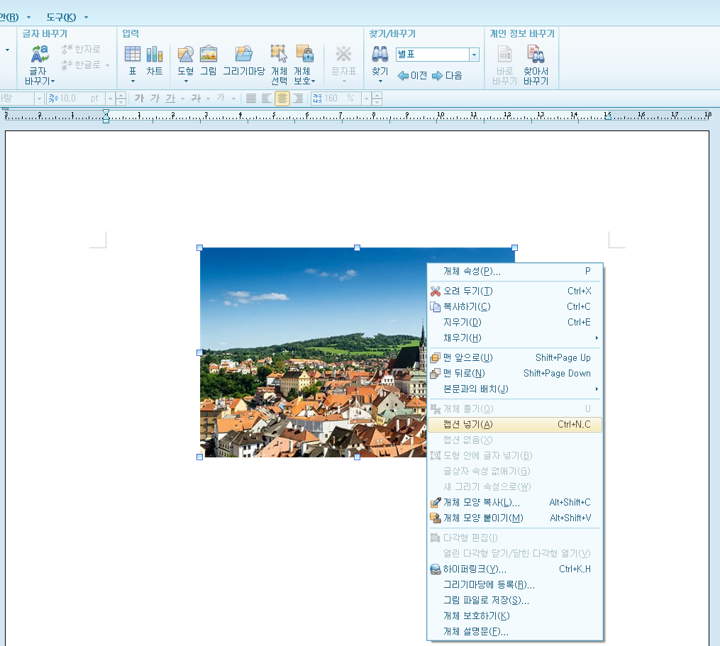Choose 개체 모양 복사(L) option
Viewport: 720px width, 646px height.
(x=515, y=502)
